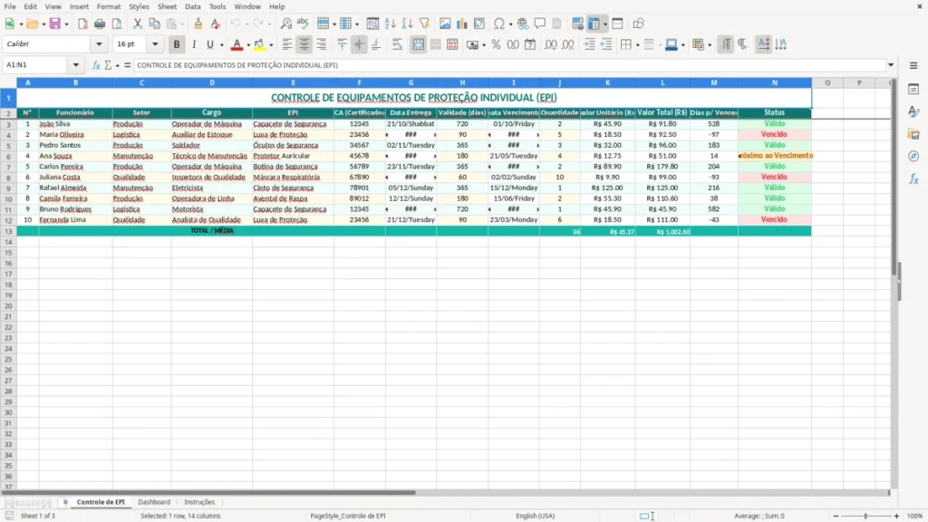The height and width of the screenshot is (522, 928).
Task: Insert Chart icon in toolbar
Action: (462, 24)
